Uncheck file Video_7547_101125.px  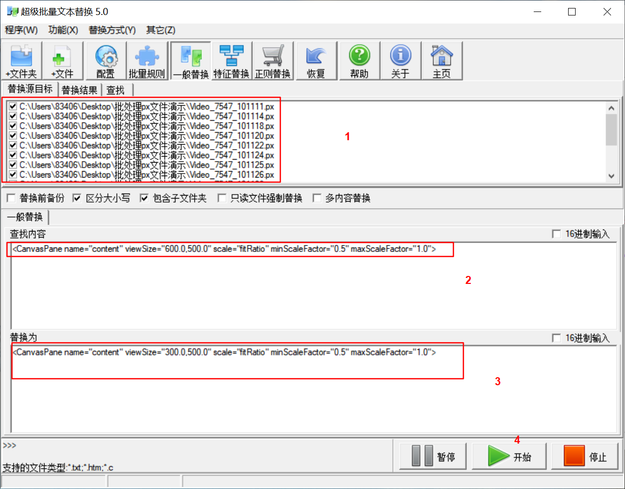[x=13, y=165]
